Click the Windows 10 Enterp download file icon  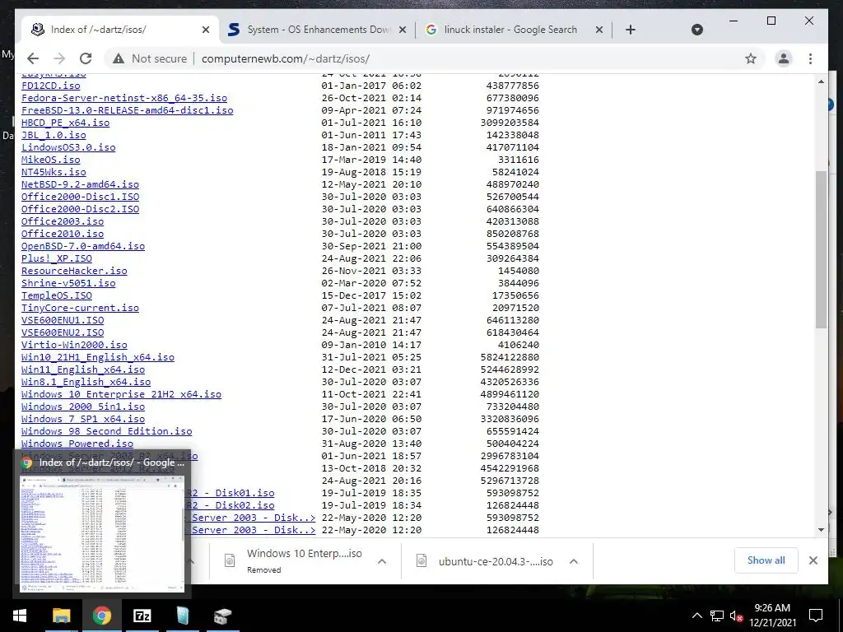[x=230, y=560]
